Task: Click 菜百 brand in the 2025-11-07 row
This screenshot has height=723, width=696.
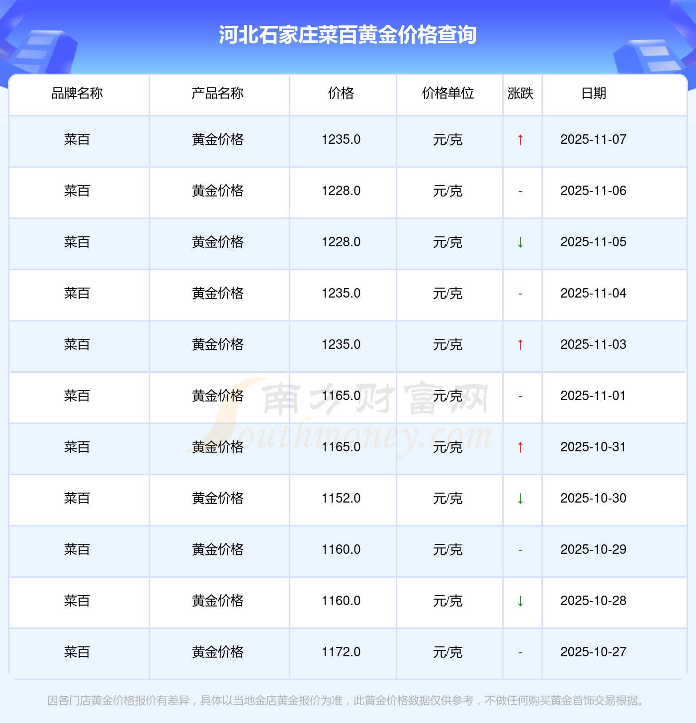Action: click(x=77, y=140)
